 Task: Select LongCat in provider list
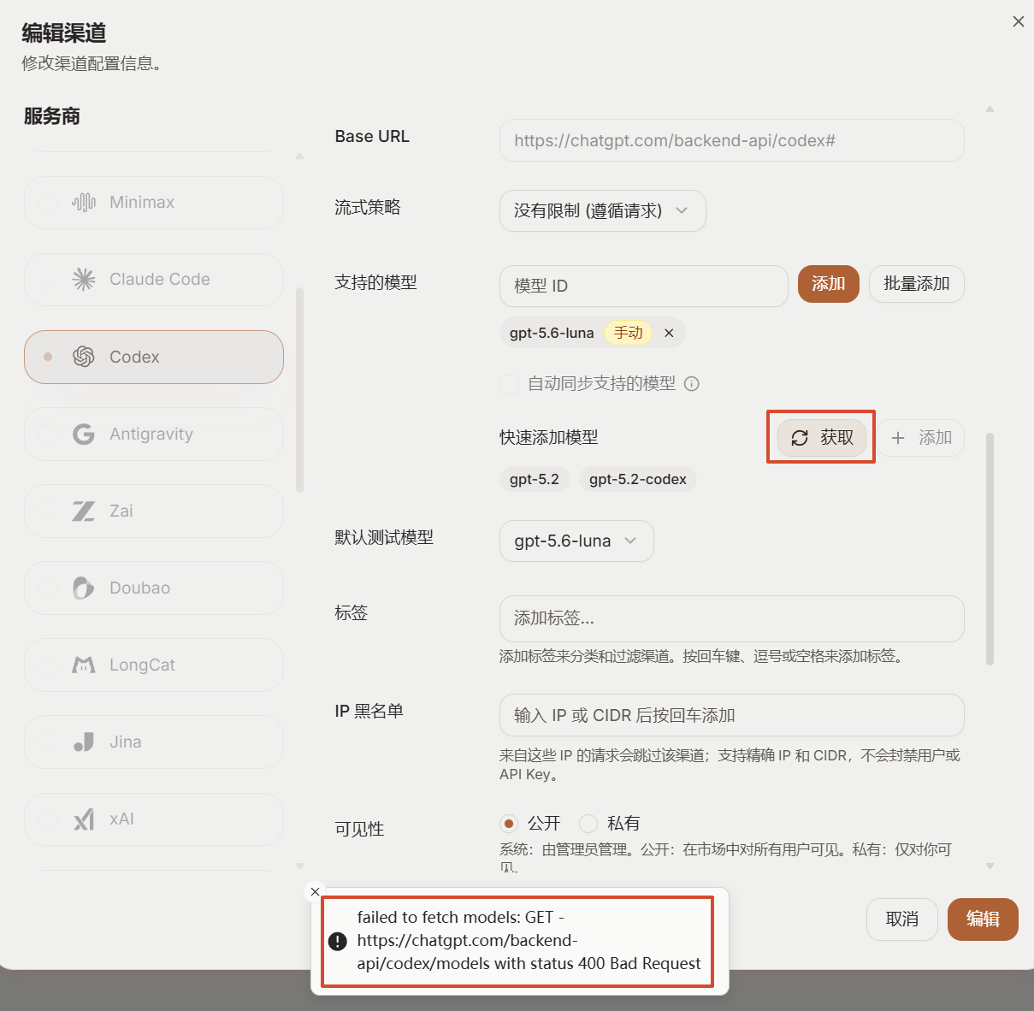(x=154, y=665)
